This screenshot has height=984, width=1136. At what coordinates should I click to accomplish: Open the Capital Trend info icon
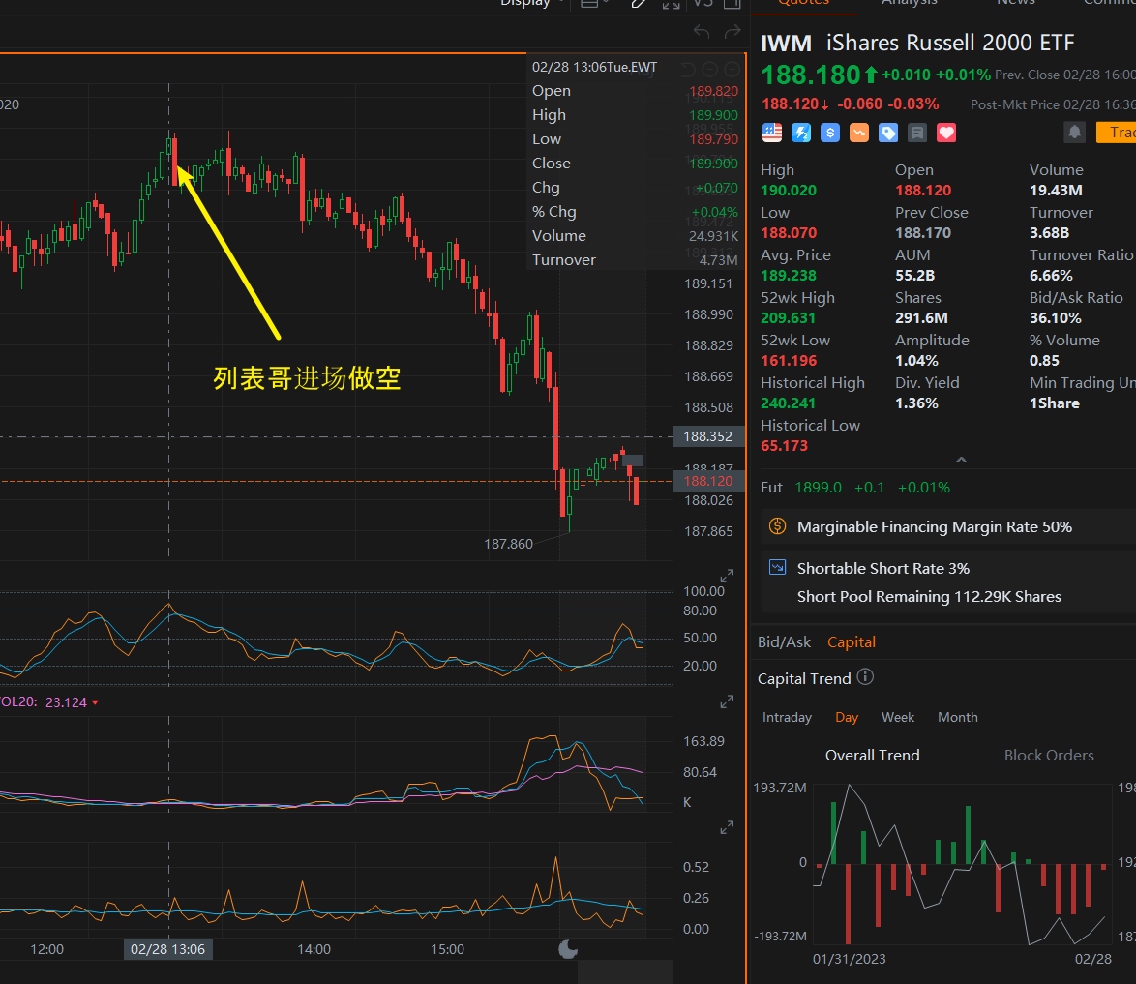865,676
